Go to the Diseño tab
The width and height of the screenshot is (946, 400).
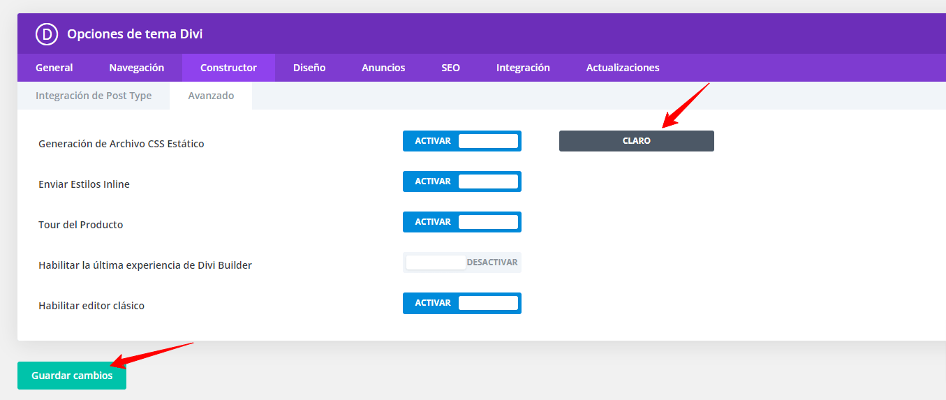[309, 68]
